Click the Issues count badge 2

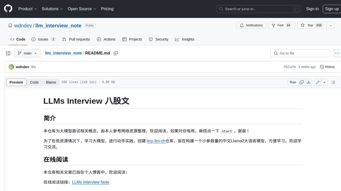click(x=53, y=39)
